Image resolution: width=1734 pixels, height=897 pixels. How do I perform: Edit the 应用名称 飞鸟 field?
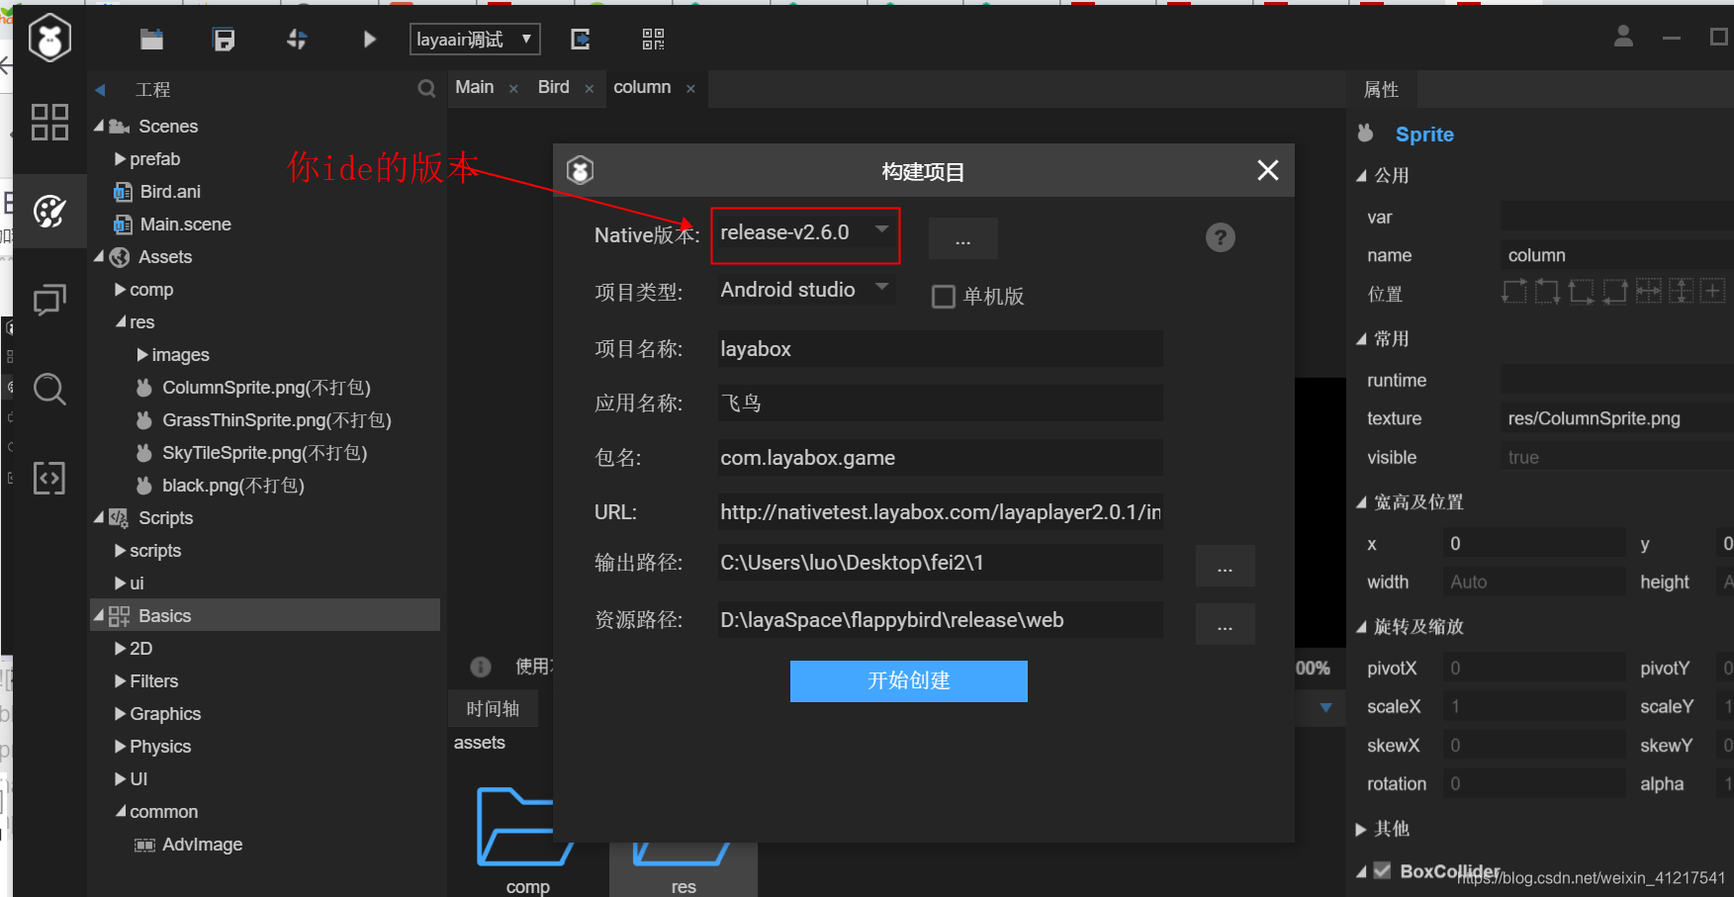tap(940, 404)
